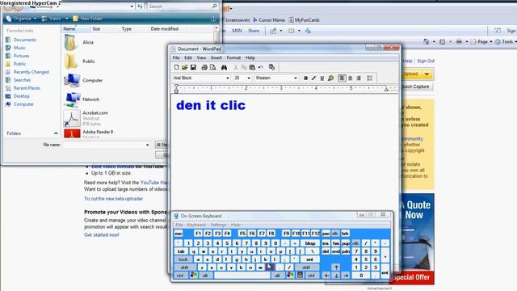The image size is (517, 291).
Task: Open the font size 26 dropdown
Action: click(x=249, y=78)
